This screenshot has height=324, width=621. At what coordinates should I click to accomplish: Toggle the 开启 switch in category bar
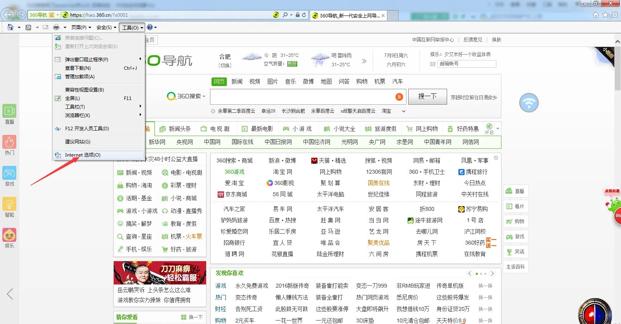click(489, 129)
